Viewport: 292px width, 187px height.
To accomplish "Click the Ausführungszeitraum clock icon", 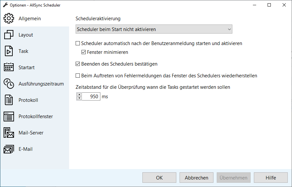I will click(x=9, y=84).
